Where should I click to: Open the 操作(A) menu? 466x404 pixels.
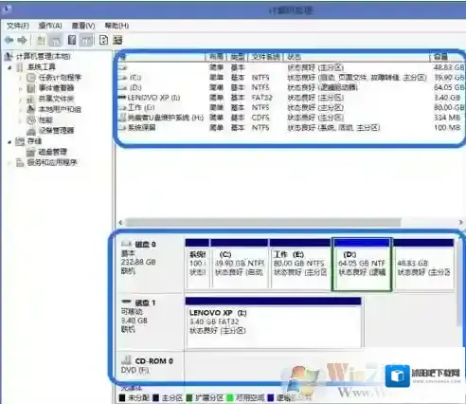coord(50,26)
